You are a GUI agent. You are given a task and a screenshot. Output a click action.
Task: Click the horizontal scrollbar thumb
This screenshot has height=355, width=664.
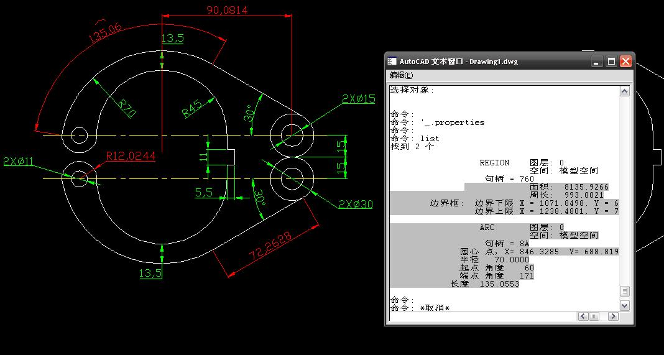[x=594, y=316]
